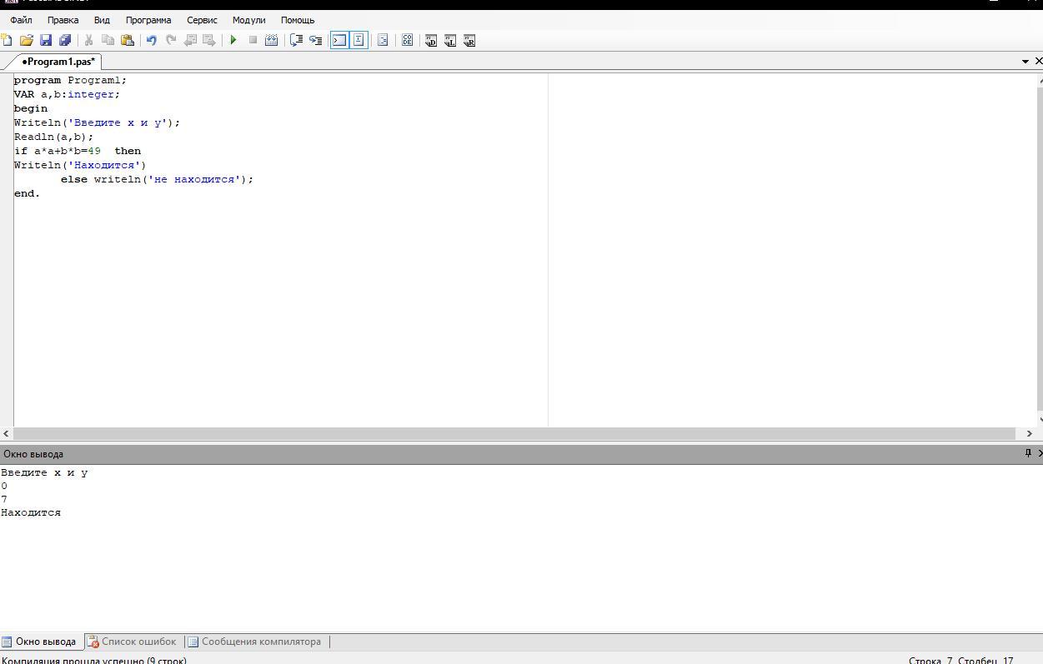The image size is (1043, 664).
Task: Open the Правка menu
Action: pyautogui.click(x=63, y=20)
